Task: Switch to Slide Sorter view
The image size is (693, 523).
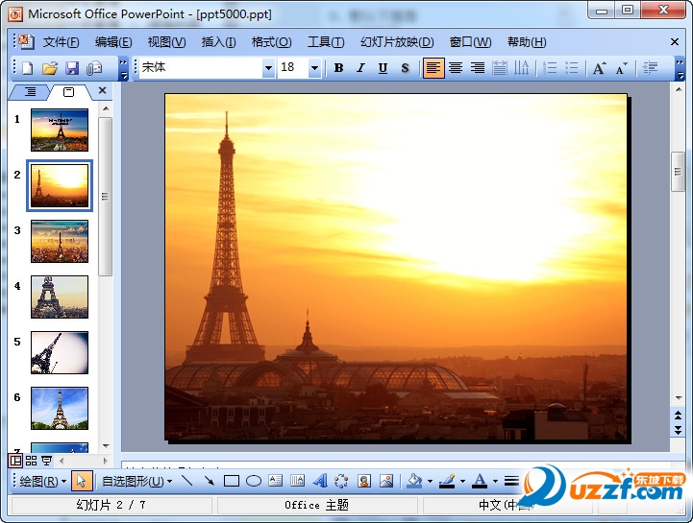Action: (31, 461)
